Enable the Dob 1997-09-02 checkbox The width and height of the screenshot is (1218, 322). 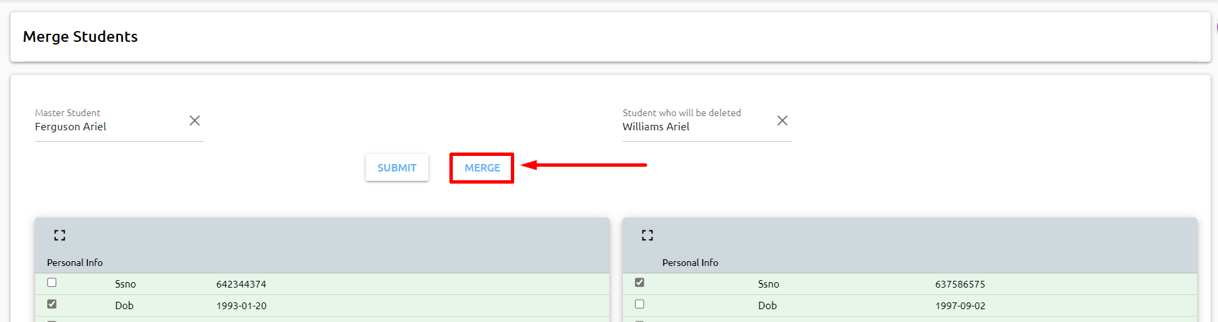click(640, 304)
